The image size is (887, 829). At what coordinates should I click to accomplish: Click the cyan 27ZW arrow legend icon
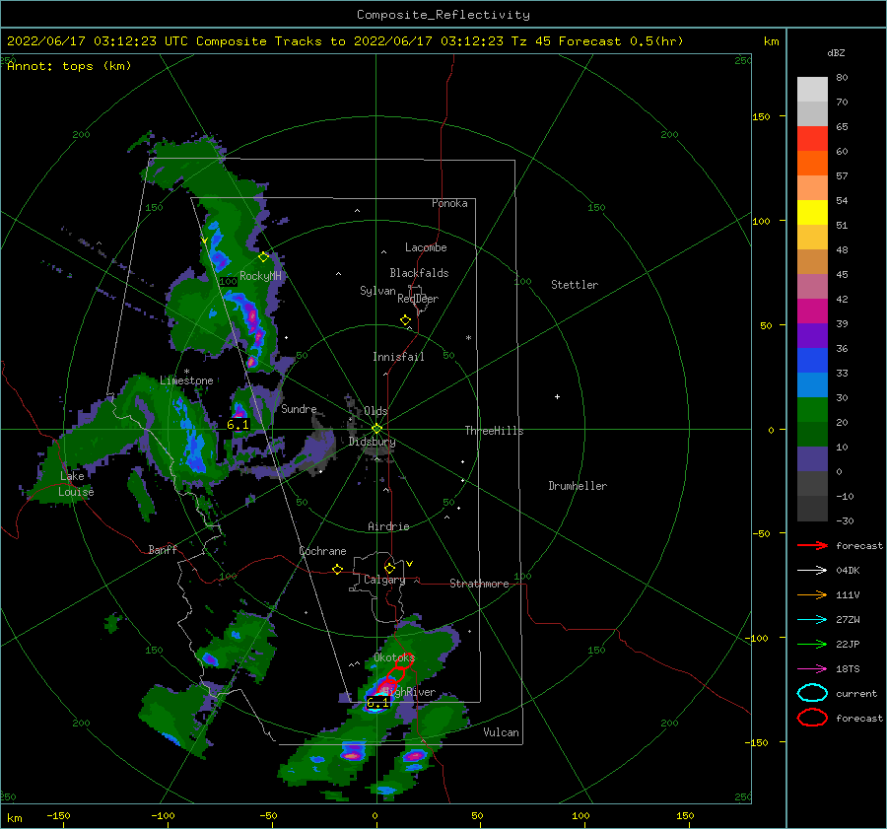pos(812,620)
